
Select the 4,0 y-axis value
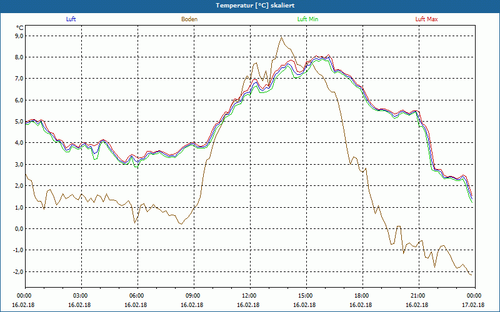point(19,143)
